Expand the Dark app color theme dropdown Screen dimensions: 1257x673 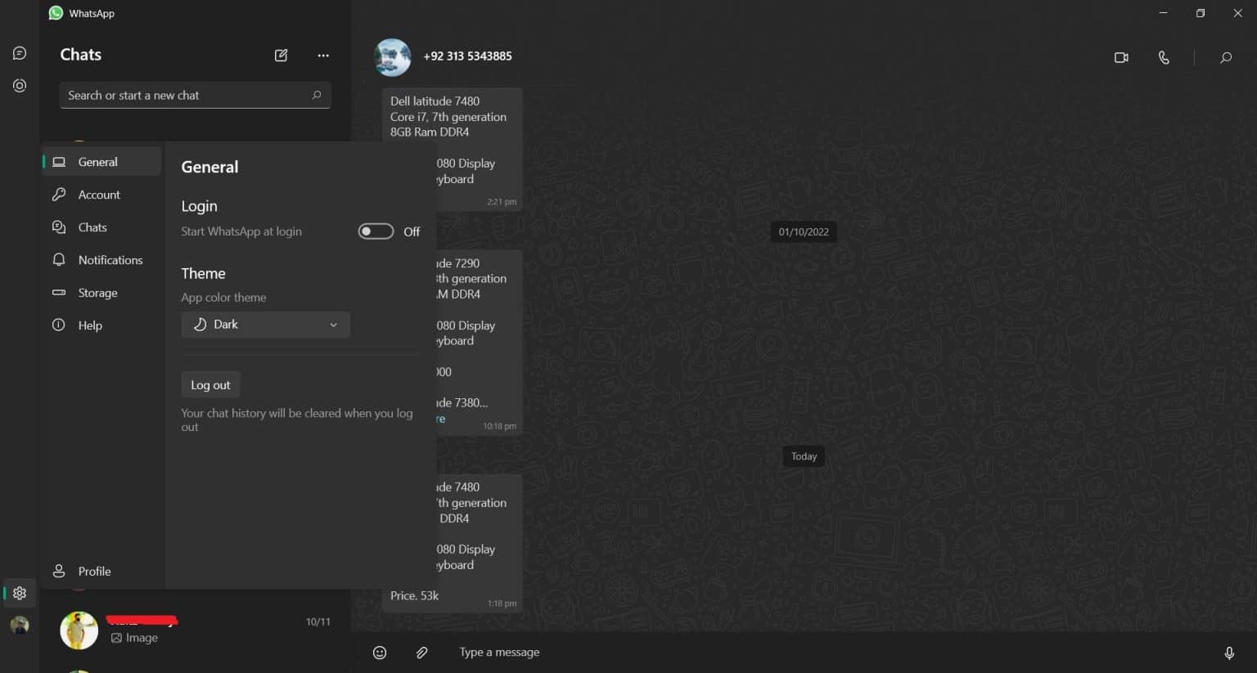pos(265,325)
